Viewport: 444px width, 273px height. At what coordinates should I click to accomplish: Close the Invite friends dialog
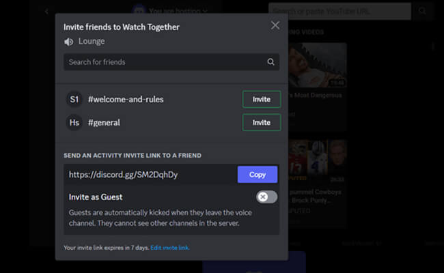tap(275, 25)
